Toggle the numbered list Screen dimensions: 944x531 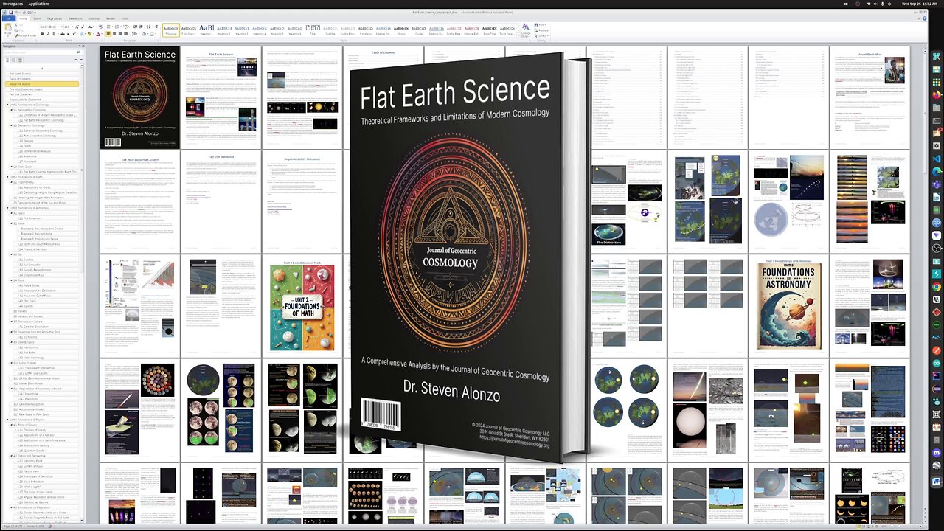pyautogui.click(x=117, y=27)
